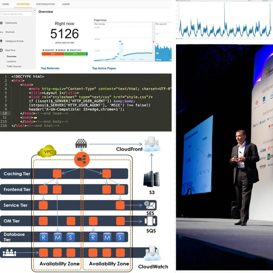Select the S3 server rack icon
Image resolution: width=273 pixels, height=273 pixels.
[x=151, y=179]
